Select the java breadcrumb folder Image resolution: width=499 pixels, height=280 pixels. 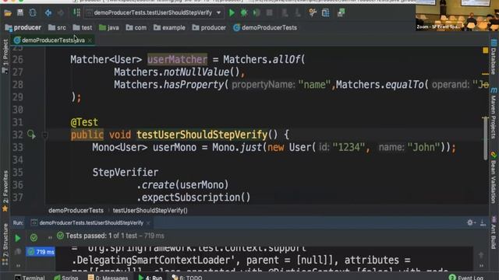pos(109,28)
